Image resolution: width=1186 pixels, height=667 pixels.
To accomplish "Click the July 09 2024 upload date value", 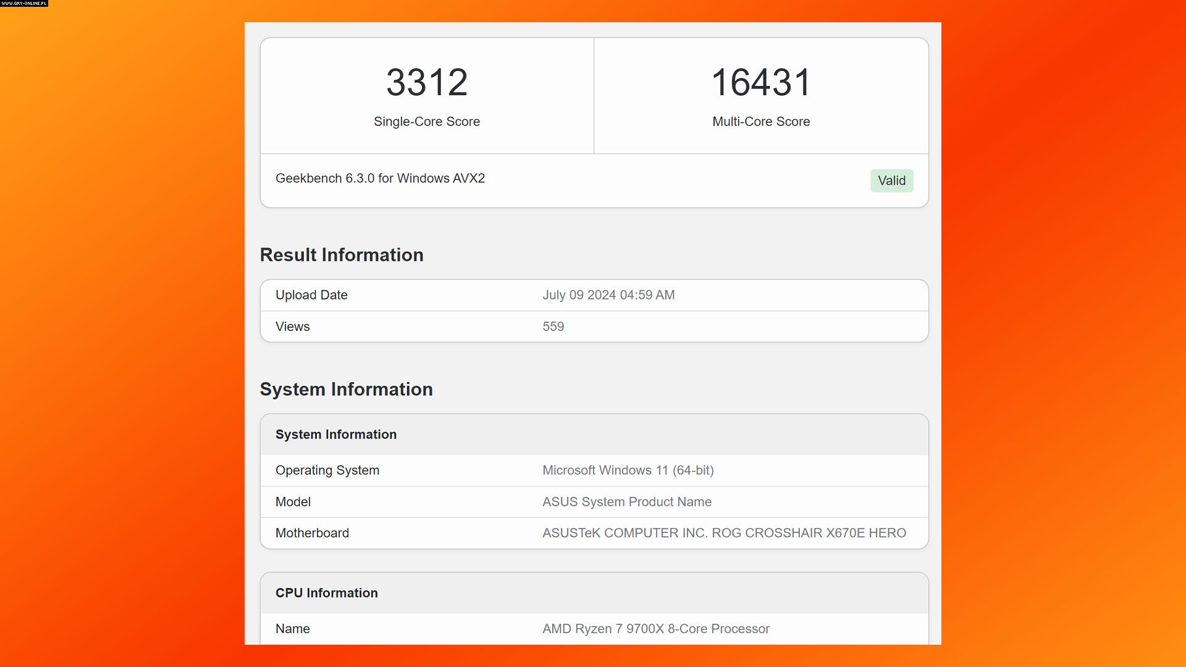I will [x=608, y=295].
